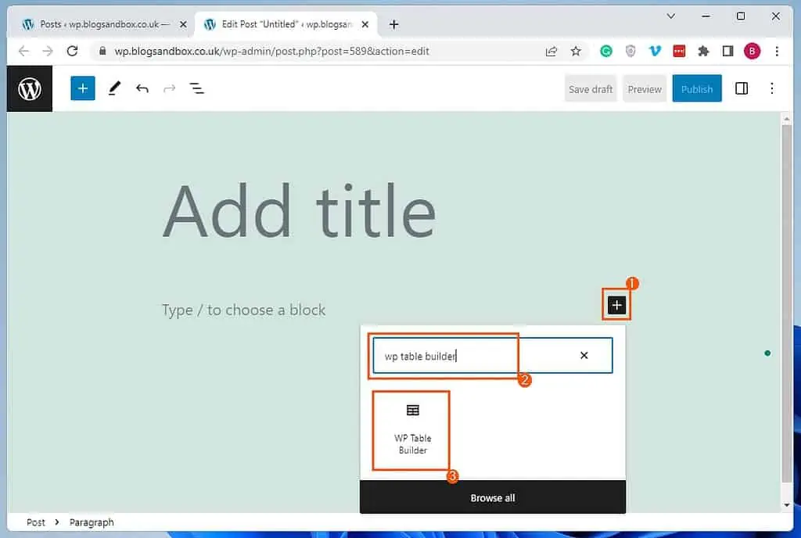Viewport: 801px width, 538px height.
Task: Toggle the blue block inserter button
Action: 83,88
